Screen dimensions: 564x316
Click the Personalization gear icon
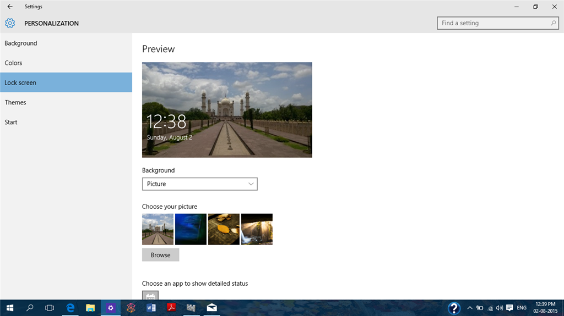point(10,23)
